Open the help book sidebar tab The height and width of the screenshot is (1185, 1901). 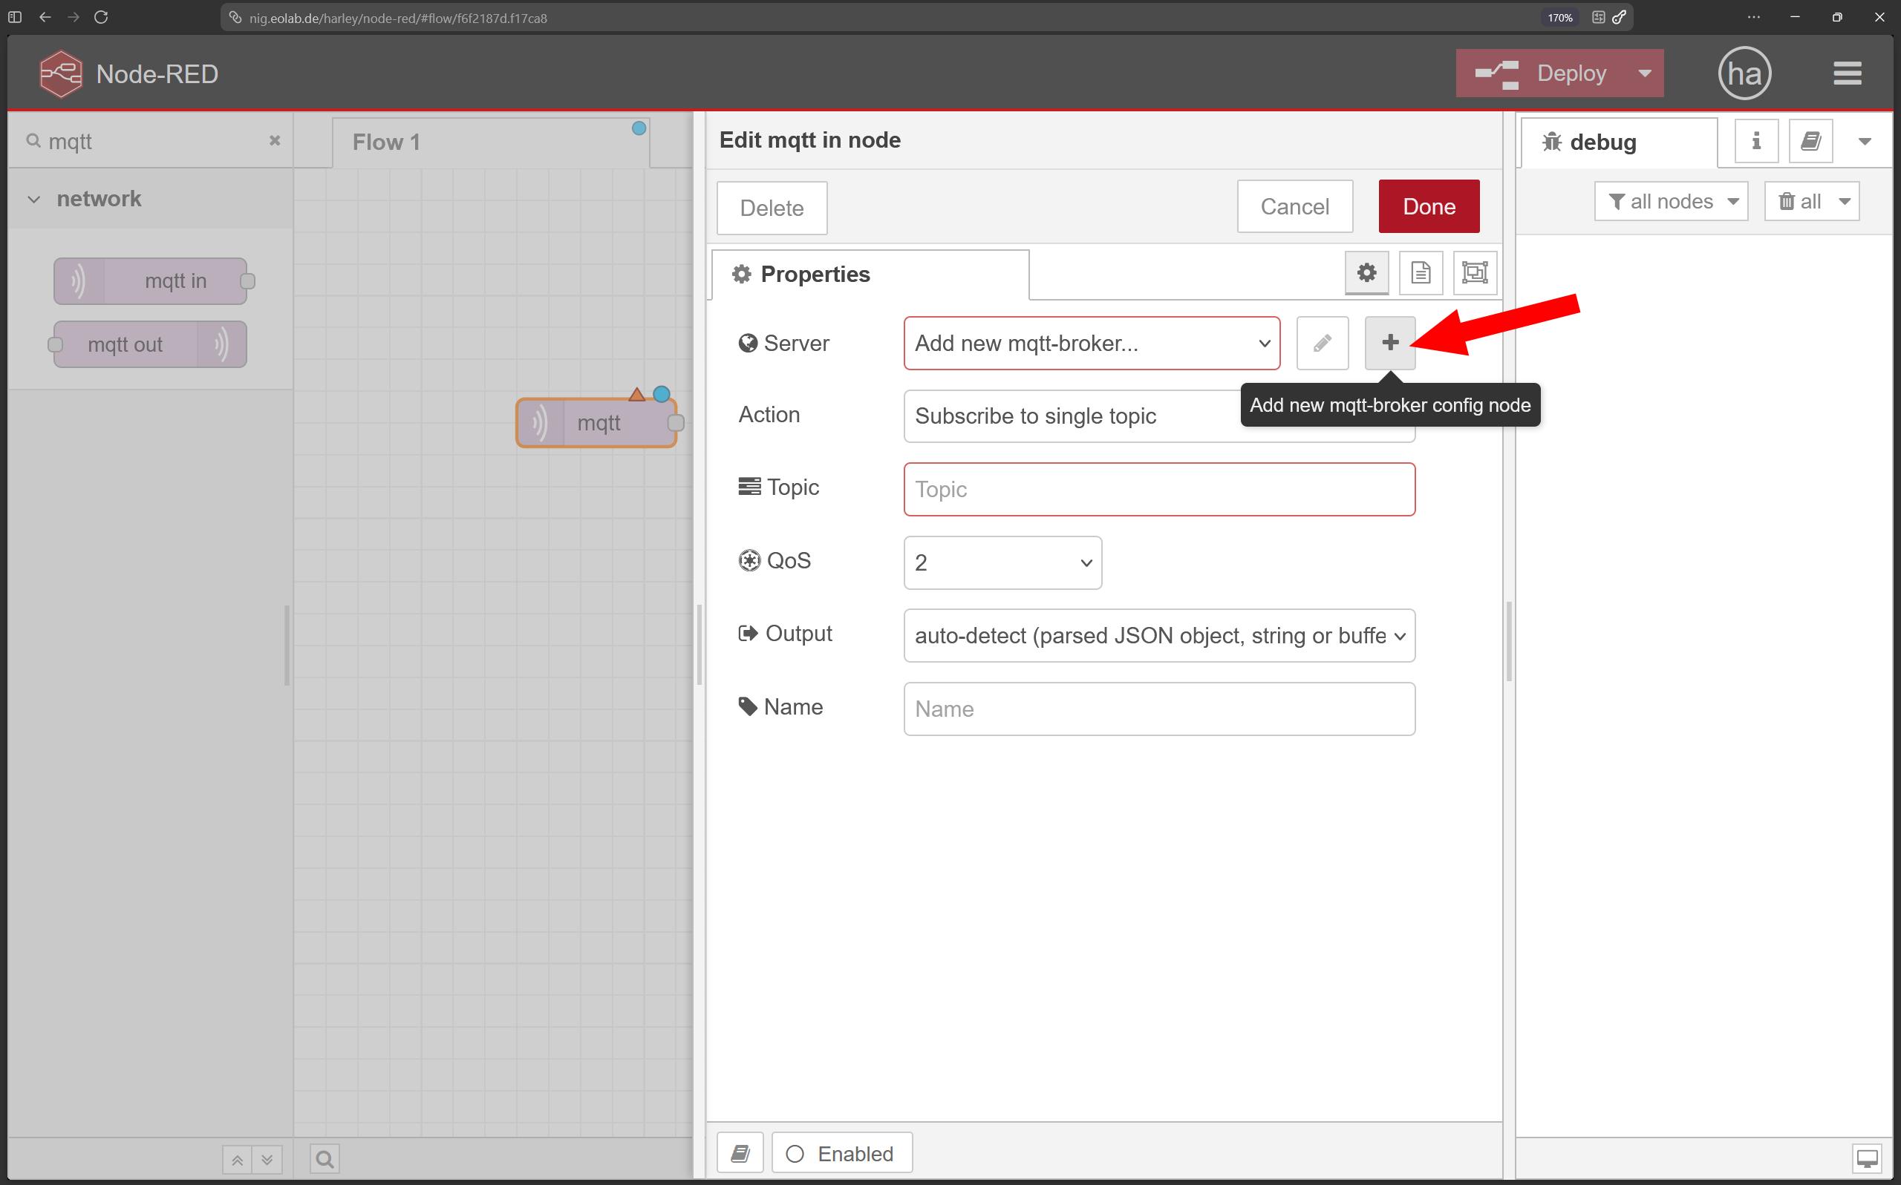point(1810,141)
